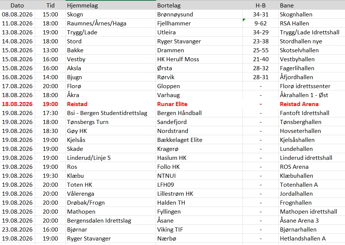Select the Tid column header
Viewport: 345px width, 245px height.
click(x=50, y=5)
